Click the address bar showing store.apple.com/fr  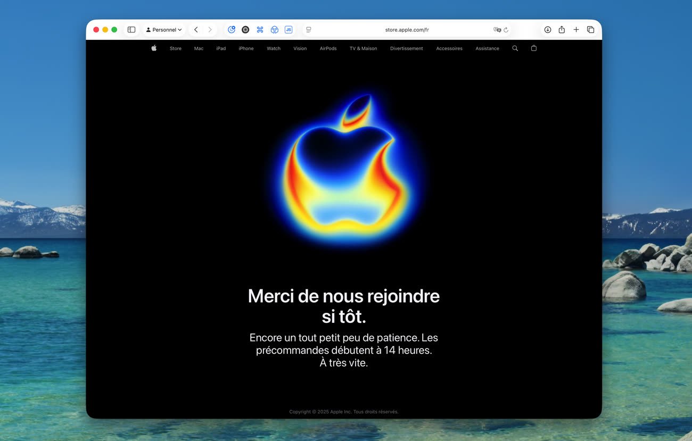coord(407,30)
